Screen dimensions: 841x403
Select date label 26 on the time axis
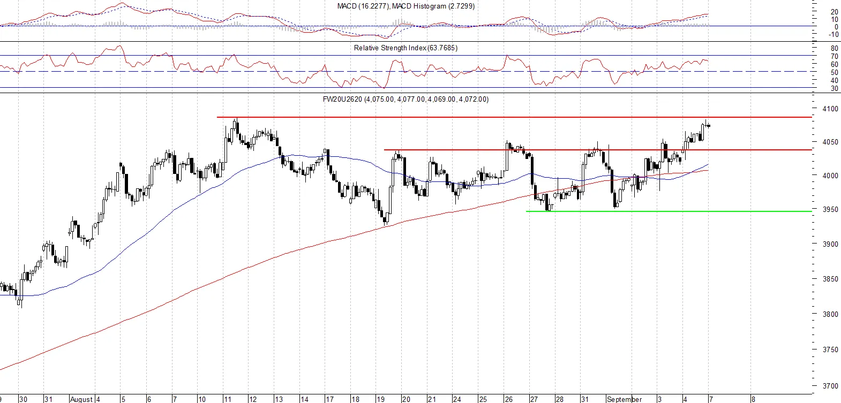(x=508, y=399)
